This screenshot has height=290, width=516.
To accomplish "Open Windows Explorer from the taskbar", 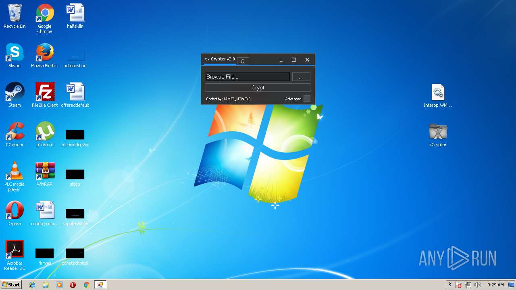I will 46,285.
